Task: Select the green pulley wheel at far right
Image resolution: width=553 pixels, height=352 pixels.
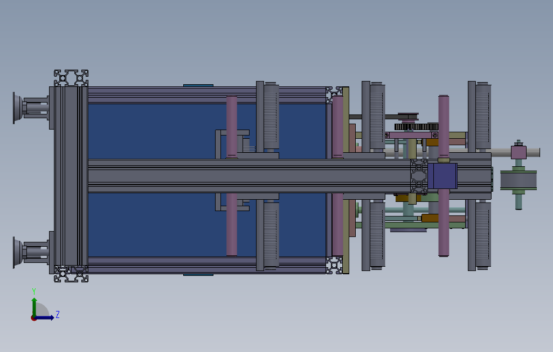Action: (x=519, y=180)
